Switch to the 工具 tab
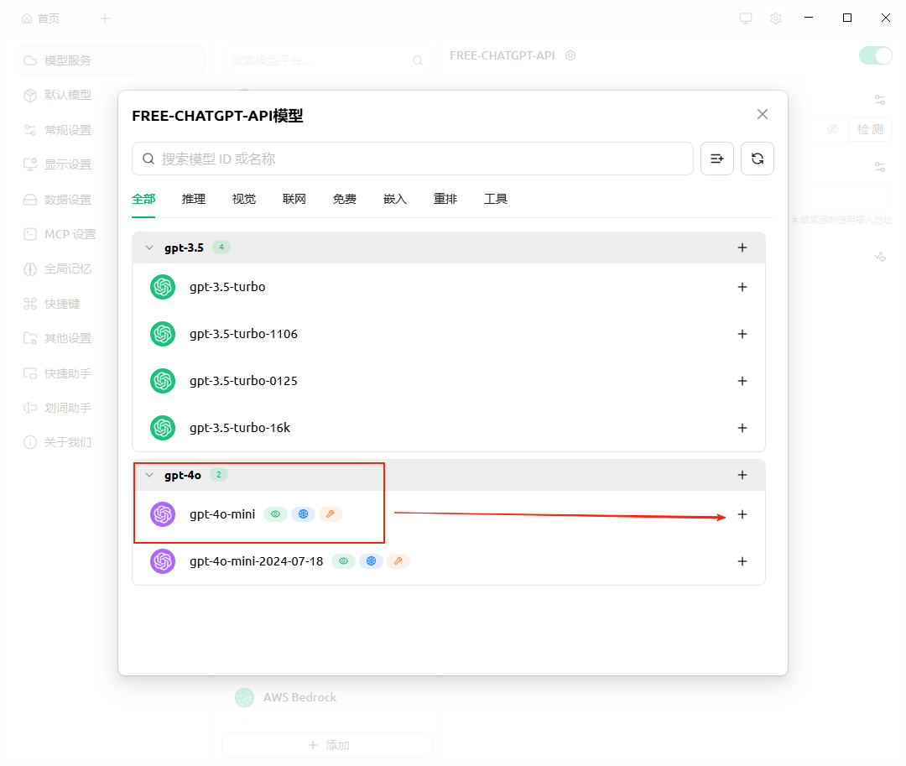 tap(496, 200)
